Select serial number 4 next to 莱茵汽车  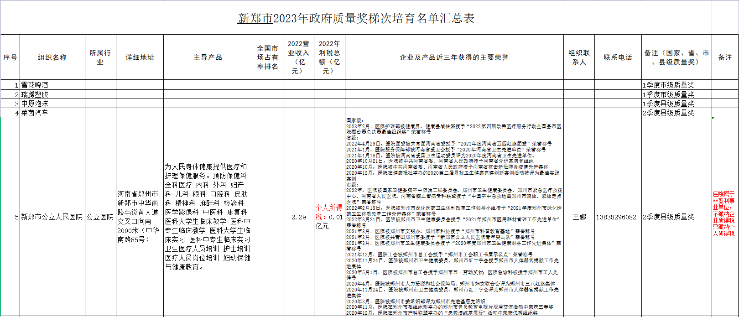[x=10, y=113]
